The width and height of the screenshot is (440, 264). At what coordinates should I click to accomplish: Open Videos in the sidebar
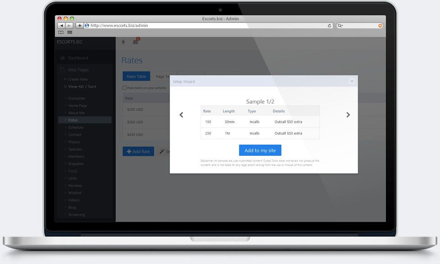[x=74, y=200]
